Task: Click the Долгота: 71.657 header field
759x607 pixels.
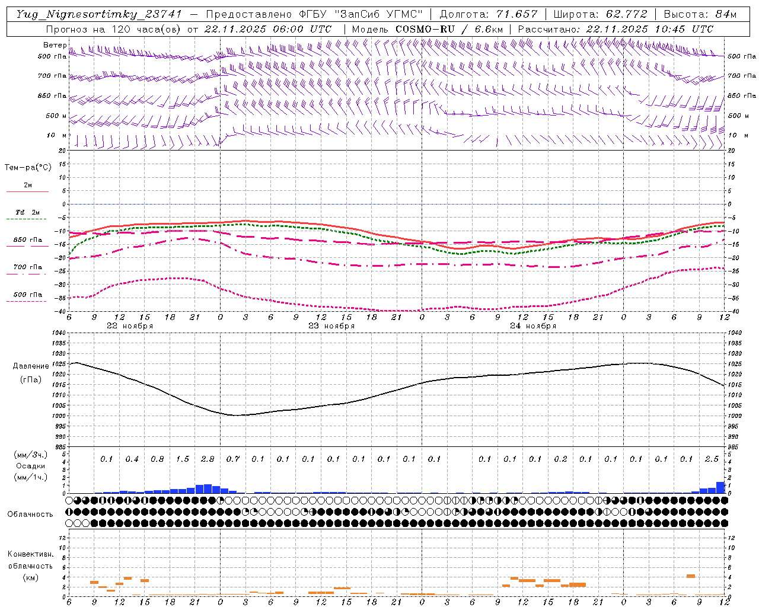Action: click(x=489, y=14)
